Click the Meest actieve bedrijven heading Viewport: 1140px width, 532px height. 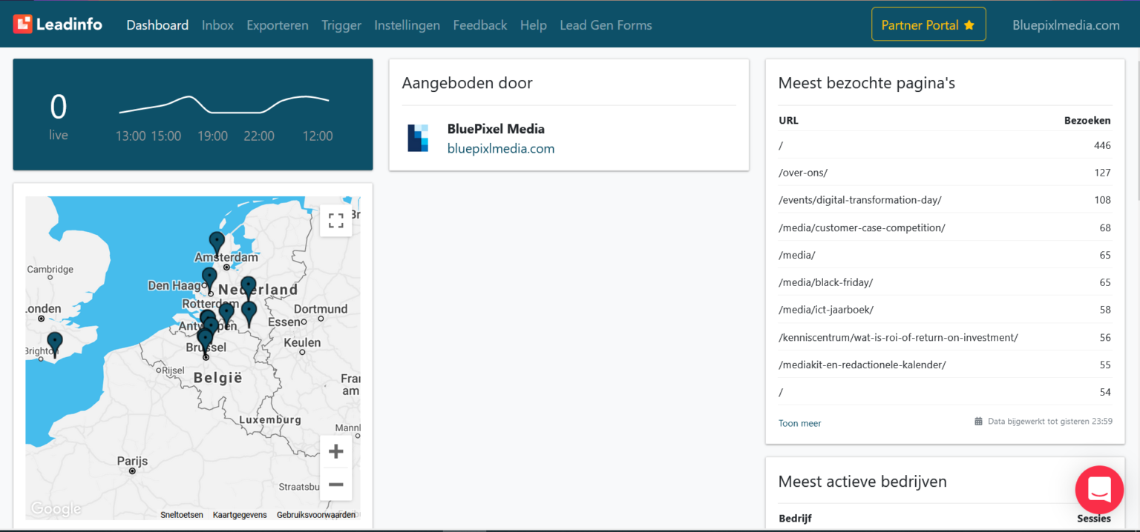[862, 482]
